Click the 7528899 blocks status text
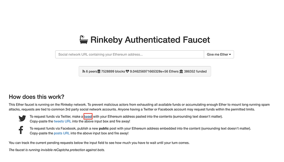This screenshot has height=162, width=284. tap(113, 71)
